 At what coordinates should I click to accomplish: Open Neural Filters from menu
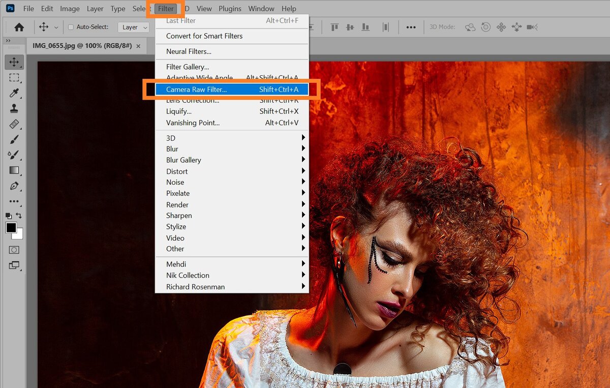coord(232,51)
